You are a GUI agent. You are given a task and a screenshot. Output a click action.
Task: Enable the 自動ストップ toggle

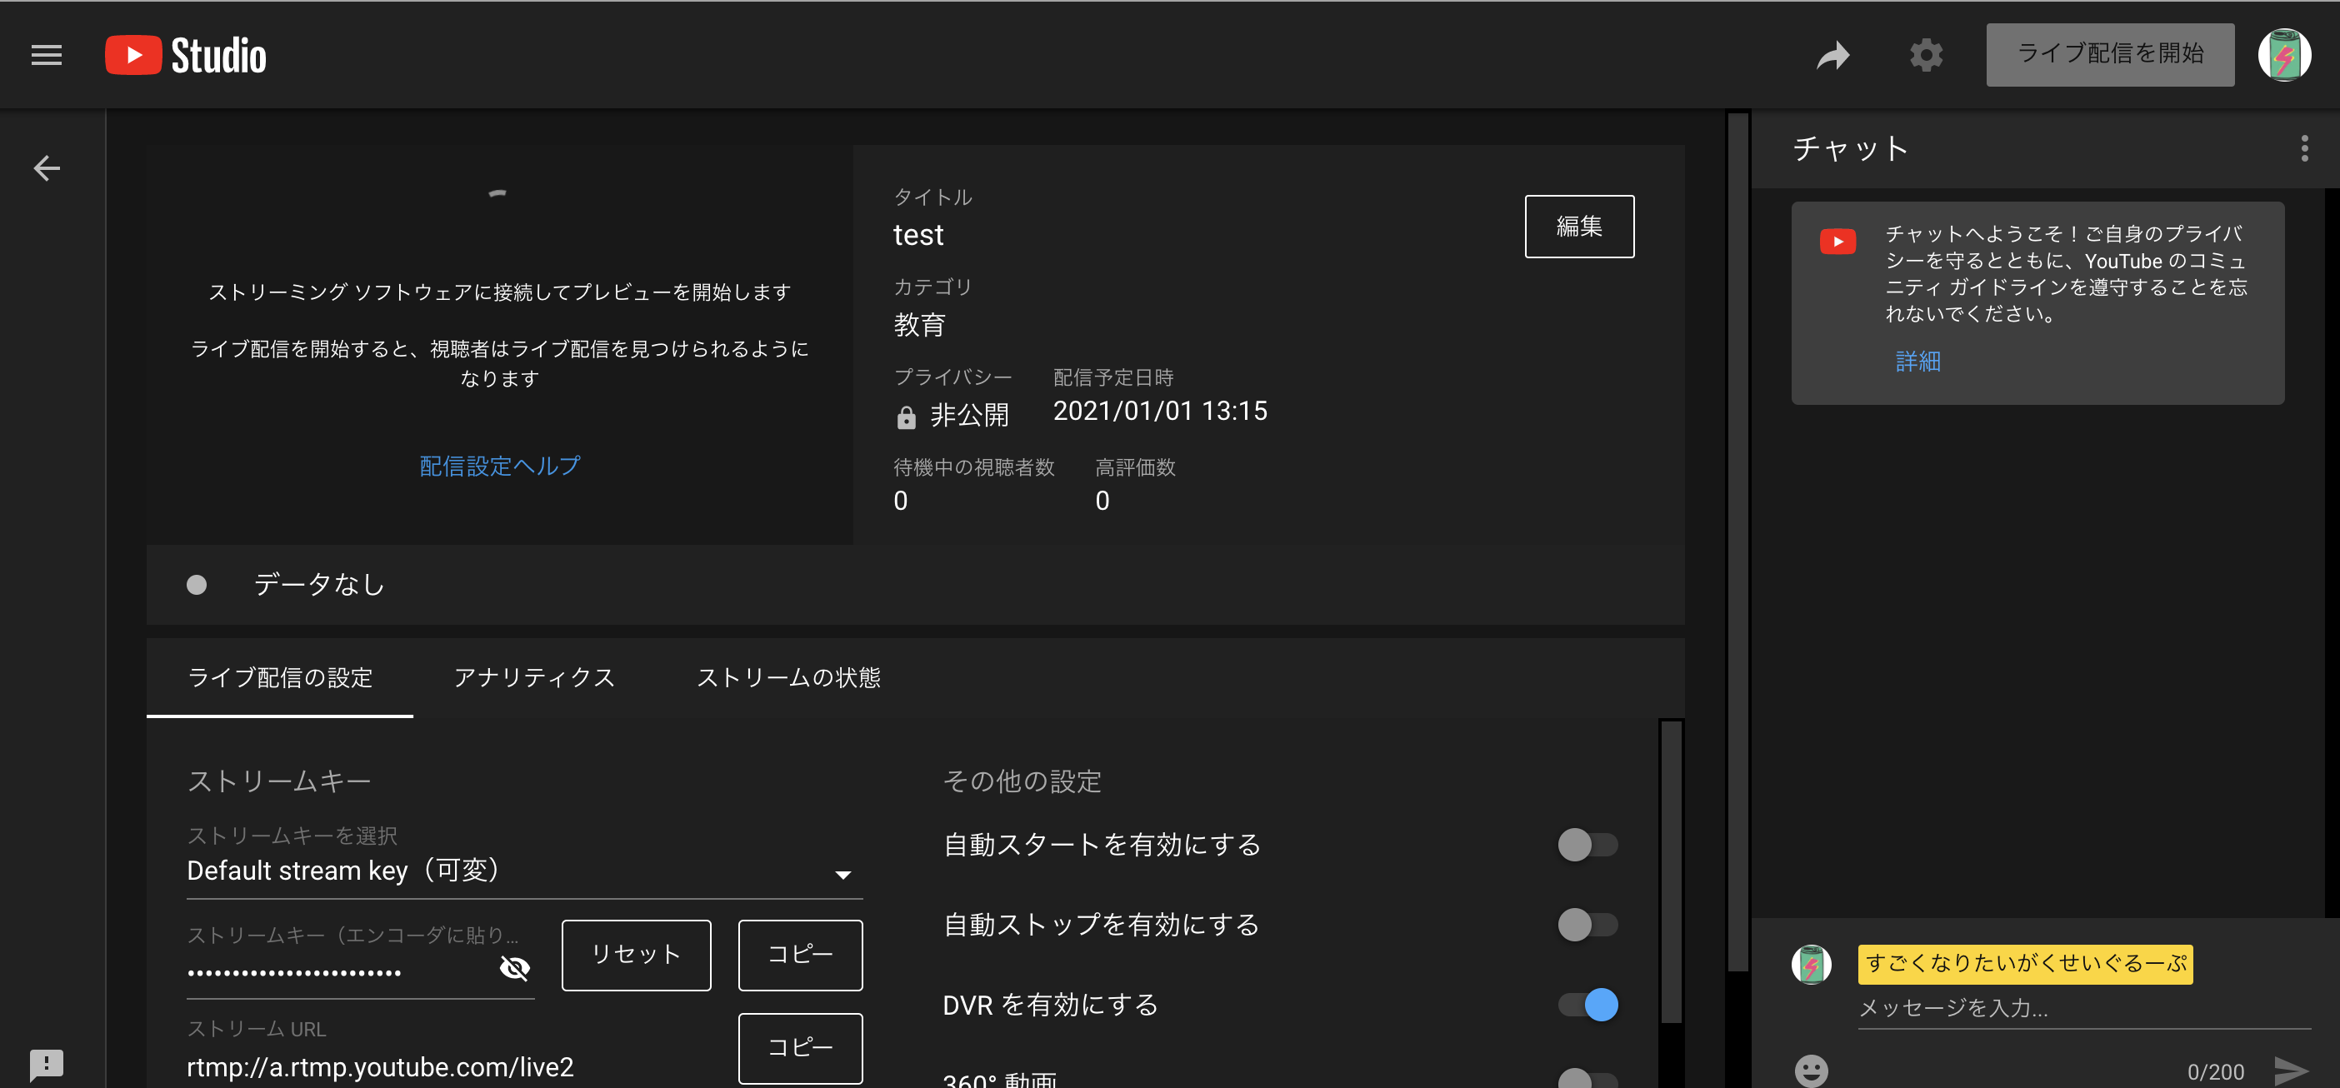[x=1587, y=925]
